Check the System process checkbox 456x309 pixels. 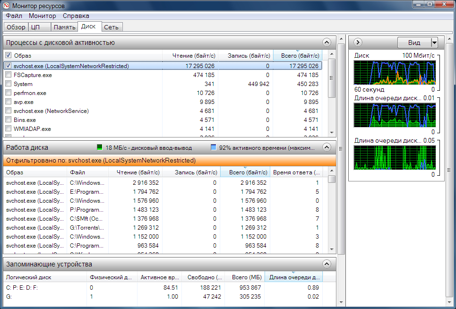[8, 84]
